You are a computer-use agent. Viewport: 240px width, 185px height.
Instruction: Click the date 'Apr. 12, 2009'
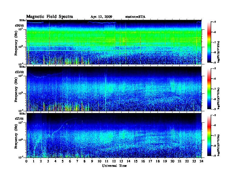tap(101, 17)
